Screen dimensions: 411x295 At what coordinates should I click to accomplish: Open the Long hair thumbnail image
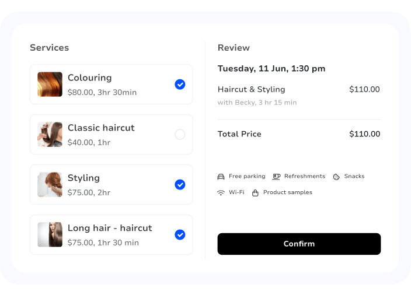(x=50, y=234)
